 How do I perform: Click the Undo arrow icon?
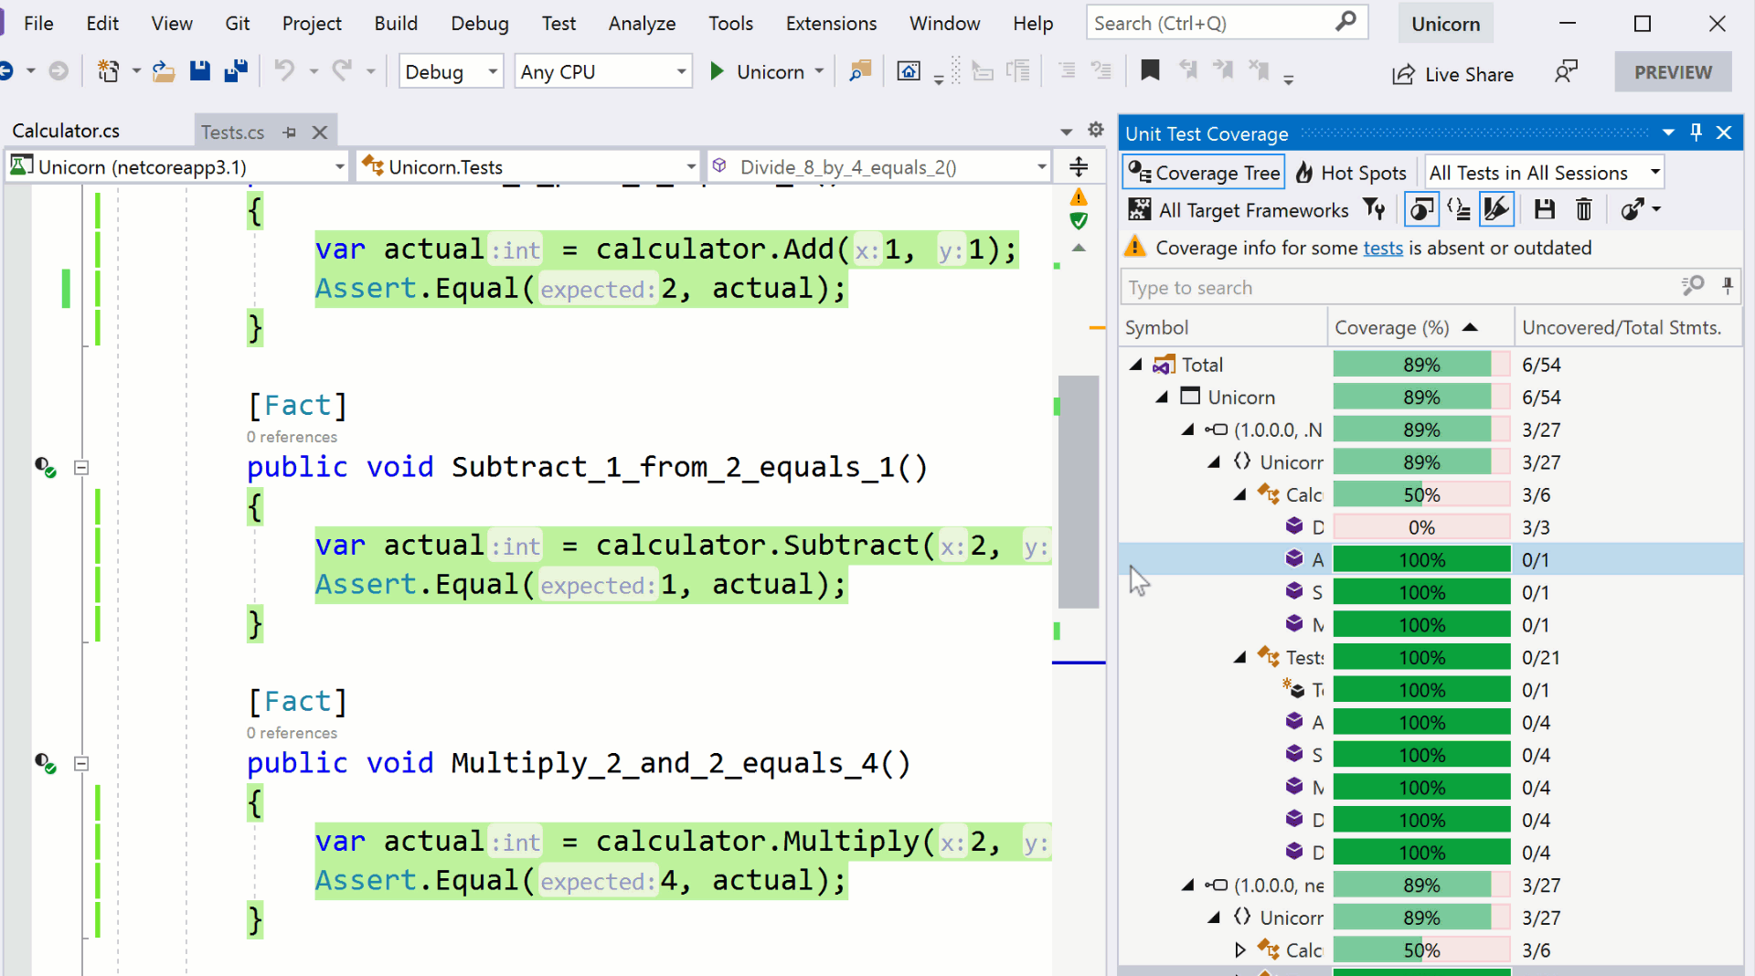point(284,70)
